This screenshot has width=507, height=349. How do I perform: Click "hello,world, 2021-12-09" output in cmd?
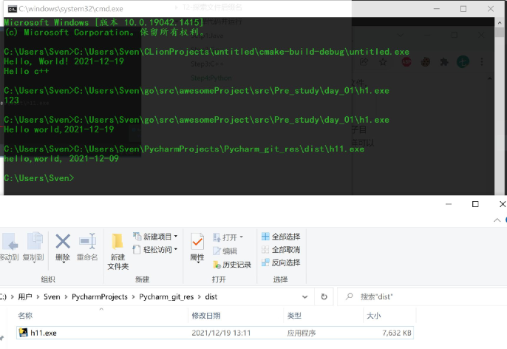pyautogui.click(x=61, y=158)
